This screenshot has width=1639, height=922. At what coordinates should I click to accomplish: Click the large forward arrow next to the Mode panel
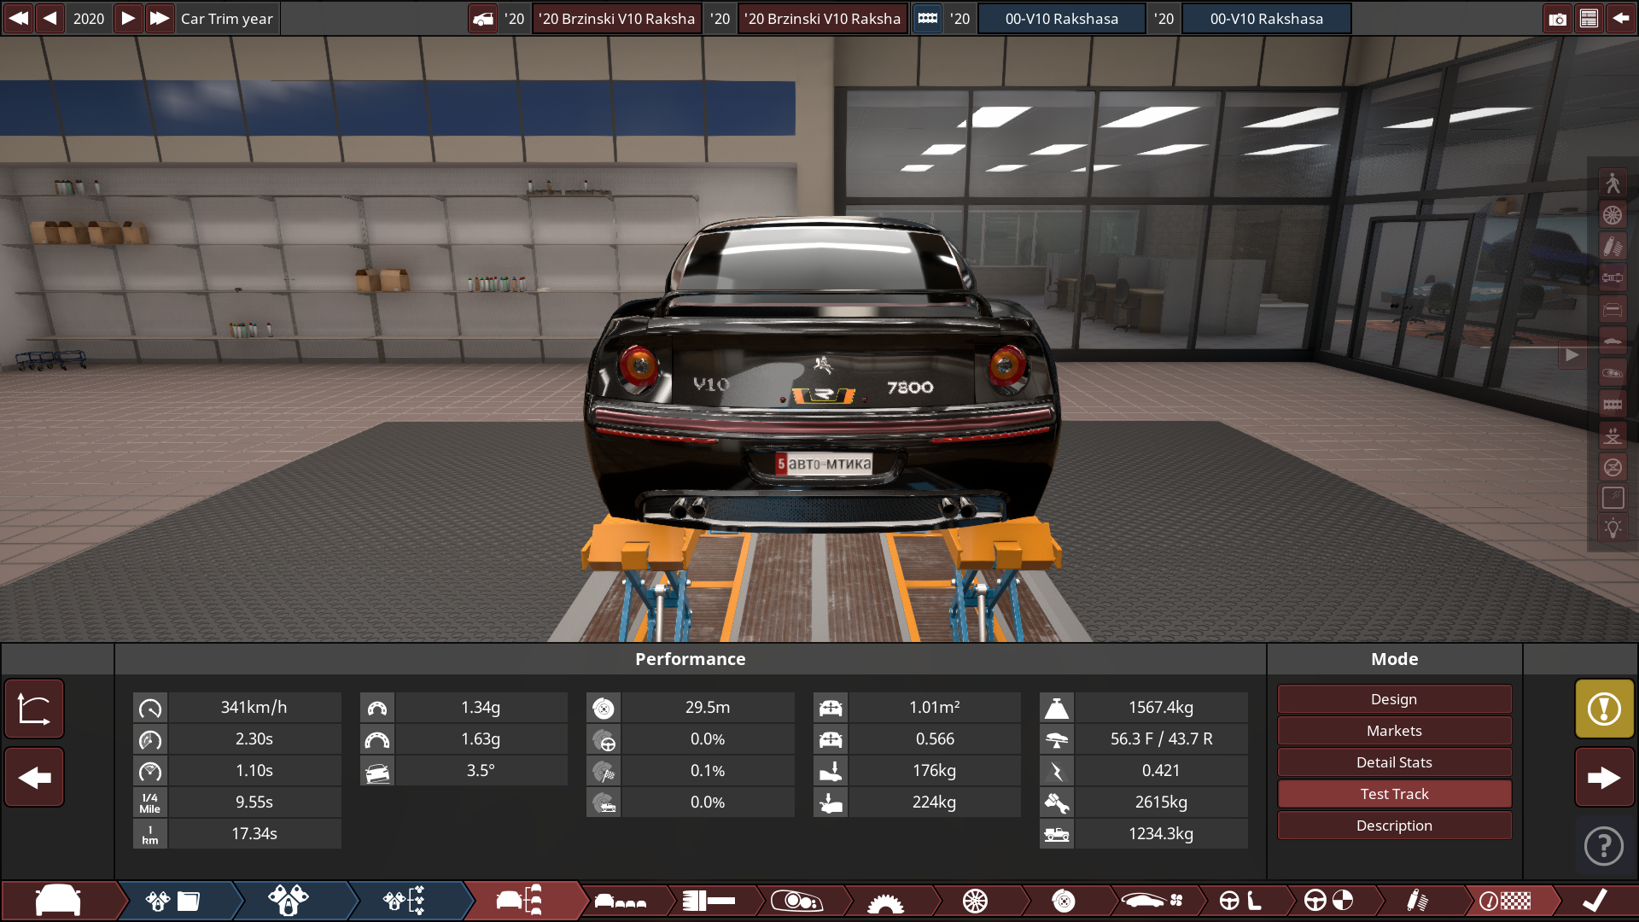click(1603, 777)
